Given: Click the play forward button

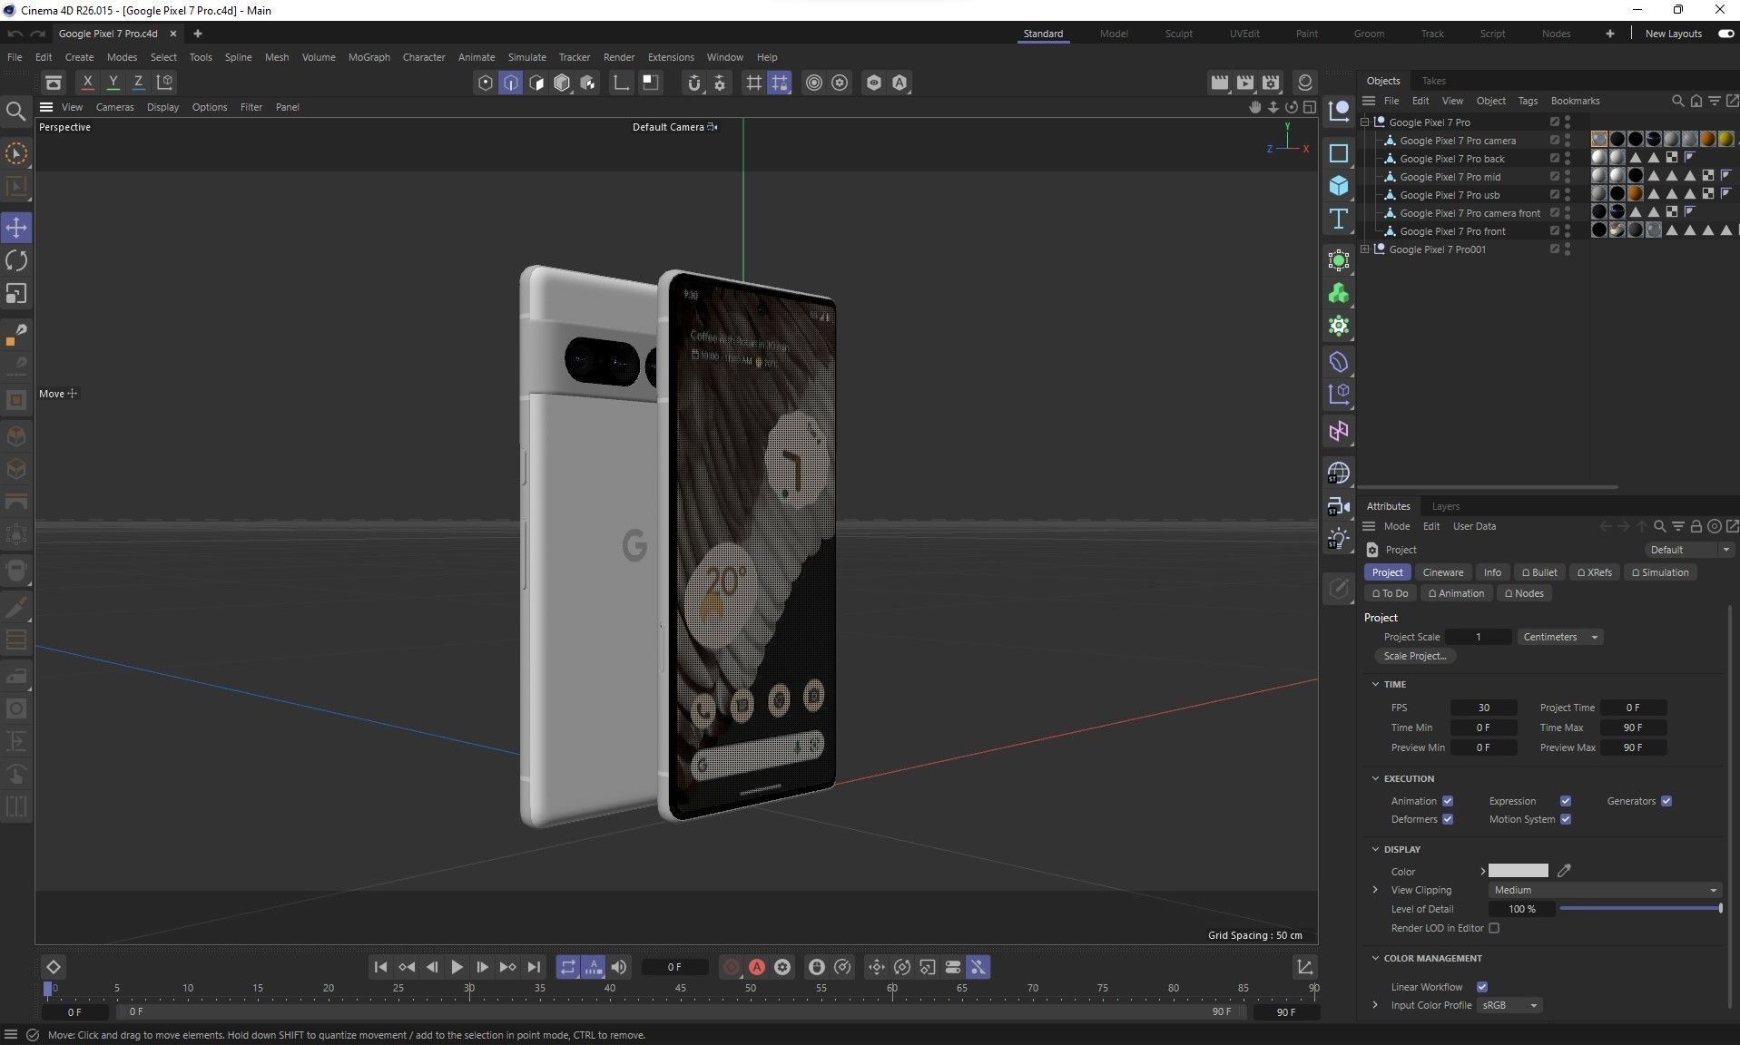Looking at the screenshot, I should (x=457, y=967).
